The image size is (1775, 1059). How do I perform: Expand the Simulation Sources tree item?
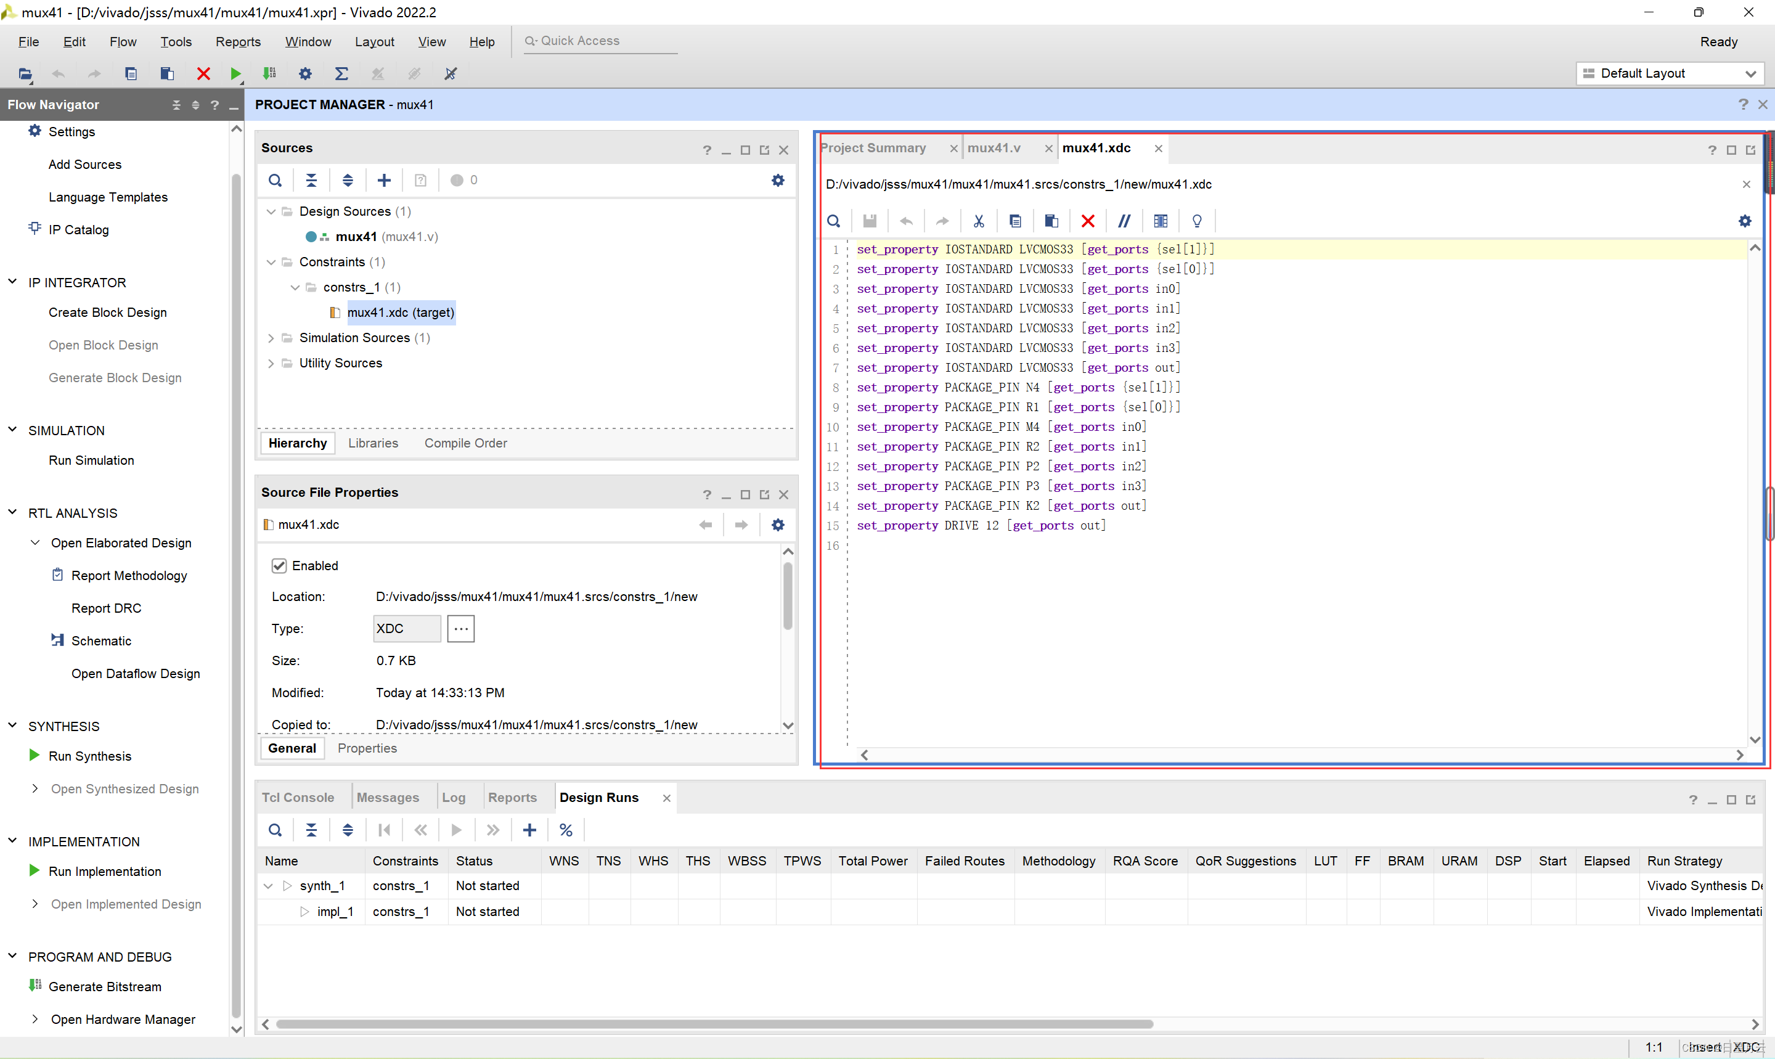(x=270, y=337)
